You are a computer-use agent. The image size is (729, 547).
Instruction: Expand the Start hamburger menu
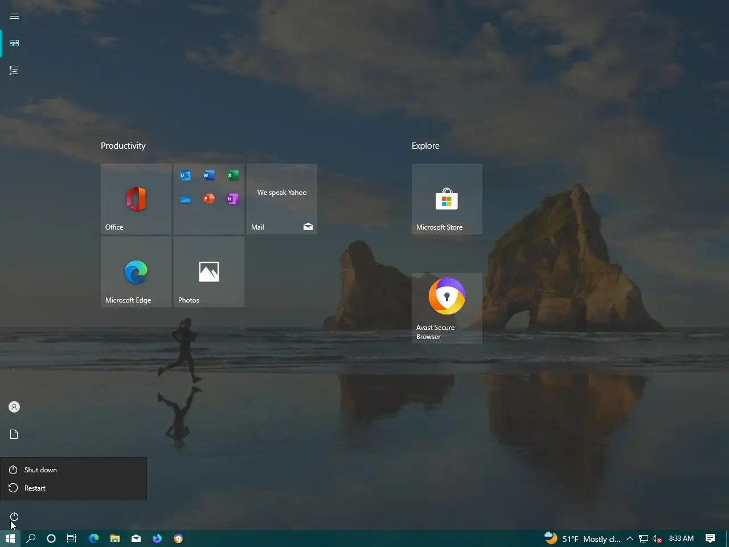tap(14, 16)
